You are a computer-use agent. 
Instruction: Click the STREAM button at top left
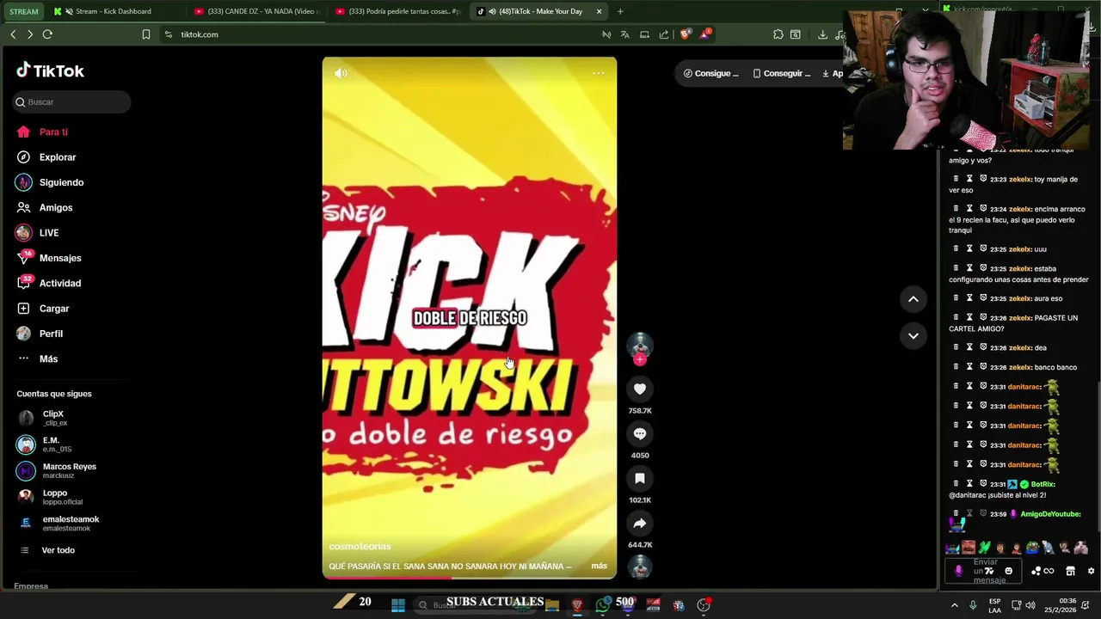(x=24, y=11)
